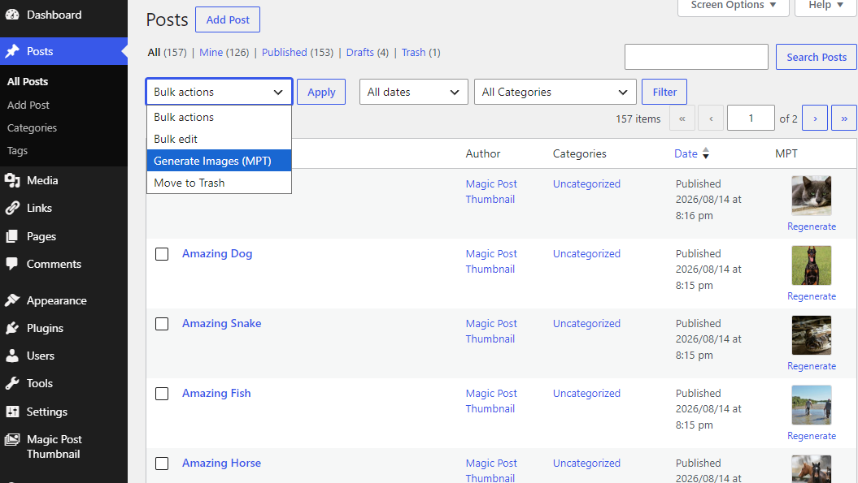Image resolution: width=858 pixels, height=483 pixels.
Task: Regenerate thumbnail for Amazing Snake
Action: 812,366
